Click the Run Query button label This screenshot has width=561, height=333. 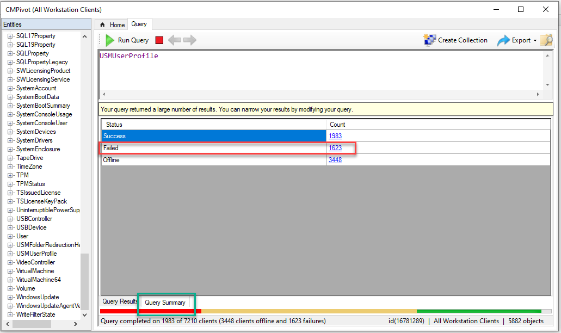pos(133,40)
